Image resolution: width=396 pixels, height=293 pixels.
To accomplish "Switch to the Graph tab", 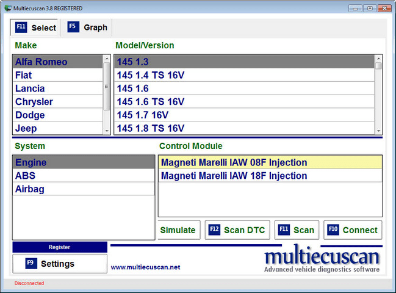I will 88,27.
